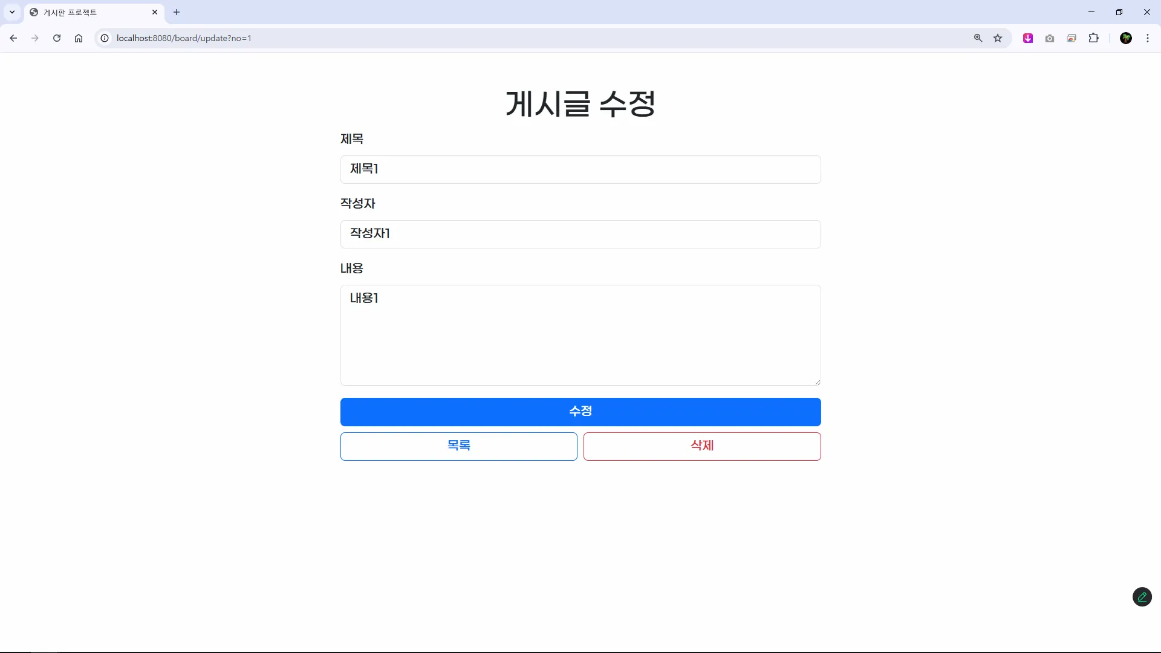The width and height of the screenshot is (1161, 653).
Task: Click the floating green pencil icon
Action: 1142,597
